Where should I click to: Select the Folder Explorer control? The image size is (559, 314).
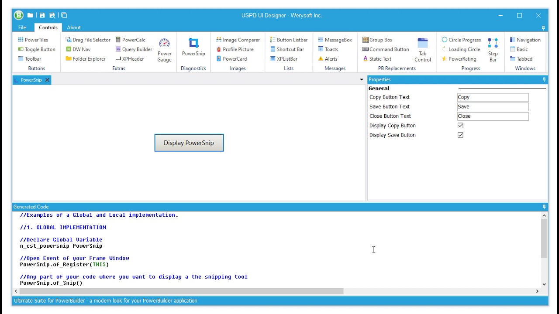85,59
